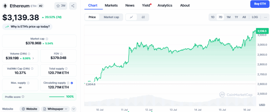Open the chart more options ellipsis
This screenshot has height=112, width=270.
[x=265, y=17]
